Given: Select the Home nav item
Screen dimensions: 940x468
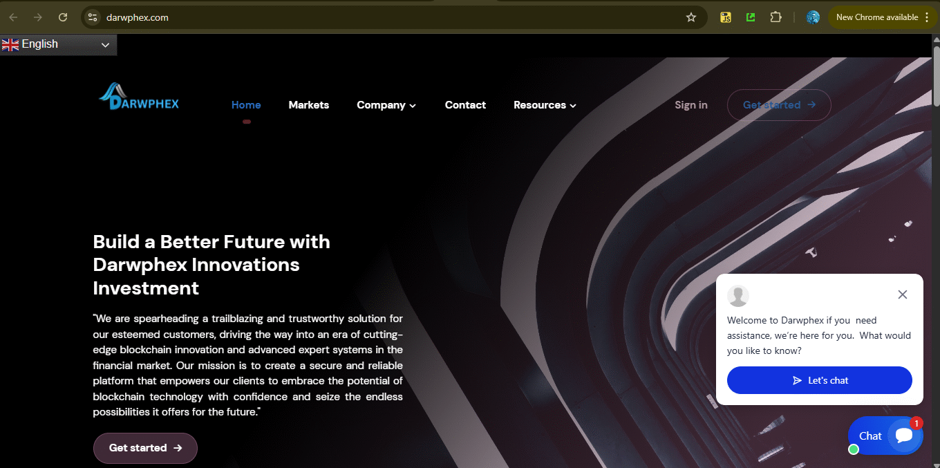Looking at the screenshot, I should pos(246,105).
